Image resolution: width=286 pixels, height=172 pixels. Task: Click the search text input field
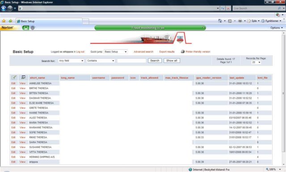point(131,61)
